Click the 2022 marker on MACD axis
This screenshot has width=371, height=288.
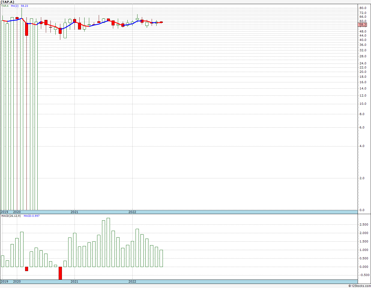click(132, 281)
